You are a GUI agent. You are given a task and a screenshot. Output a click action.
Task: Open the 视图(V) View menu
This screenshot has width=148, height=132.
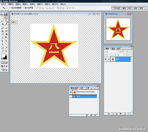click(x=47, y=4)
